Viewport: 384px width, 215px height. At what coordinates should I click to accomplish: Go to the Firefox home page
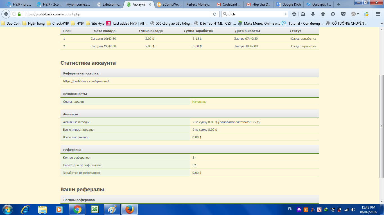click(323, 14)
